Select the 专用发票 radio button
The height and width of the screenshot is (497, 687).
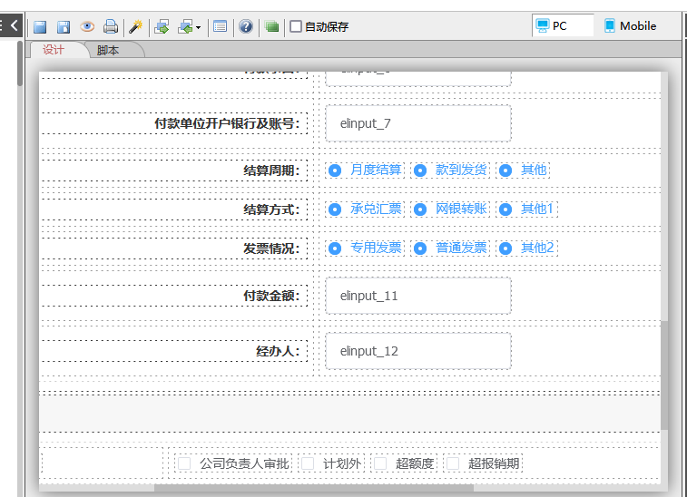(335, 248)
